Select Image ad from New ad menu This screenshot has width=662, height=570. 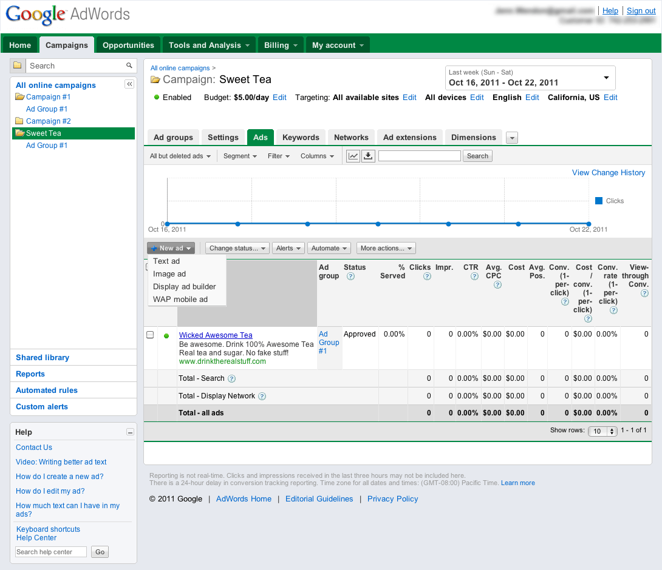tap(169, 274)
